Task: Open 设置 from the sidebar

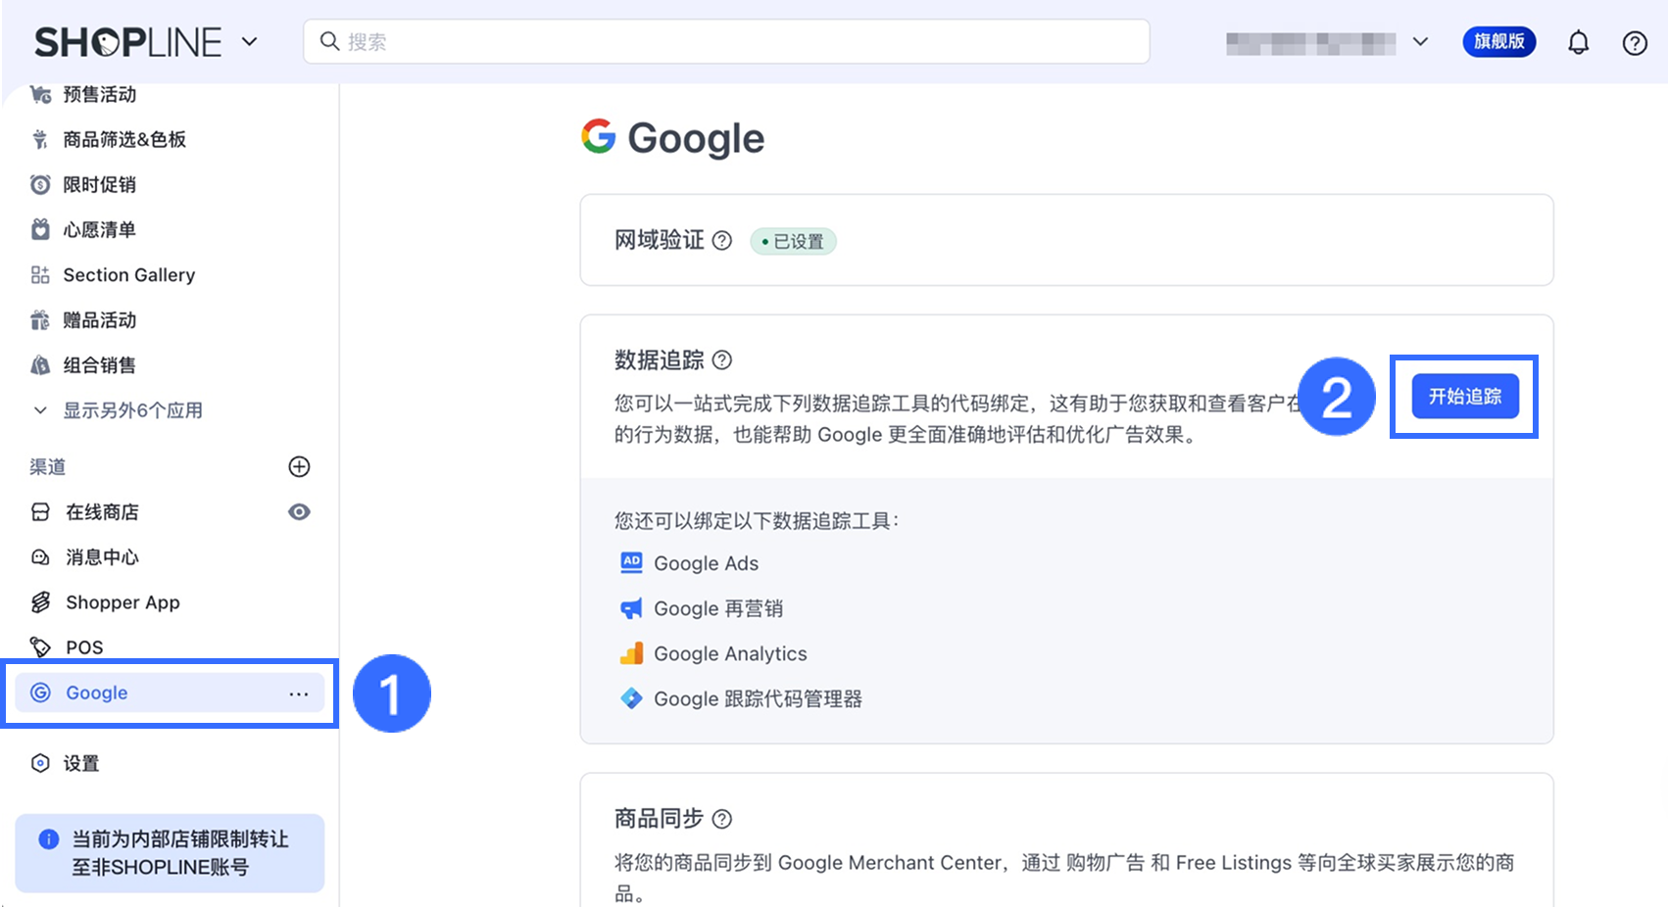Action: coord(81,763)
